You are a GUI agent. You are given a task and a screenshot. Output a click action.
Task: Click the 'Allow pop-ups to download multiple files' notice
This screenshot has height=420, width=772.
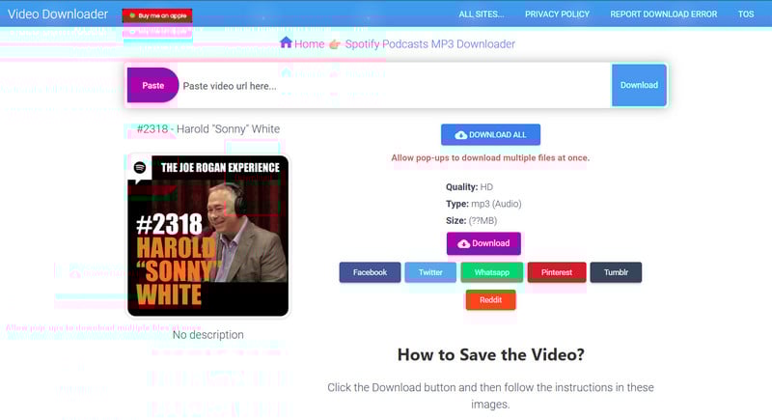pyautogui.click(x=490, y=157)
